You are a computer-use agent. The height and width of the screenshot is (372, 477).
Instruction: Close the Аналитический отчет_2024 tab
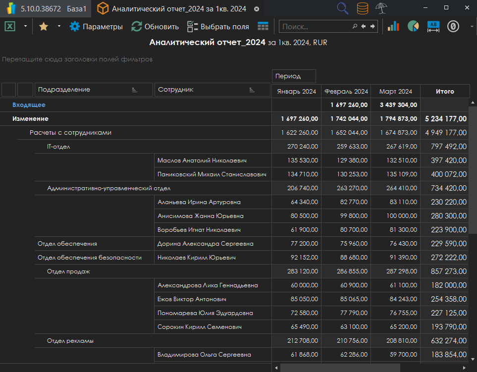coord(256,9)
